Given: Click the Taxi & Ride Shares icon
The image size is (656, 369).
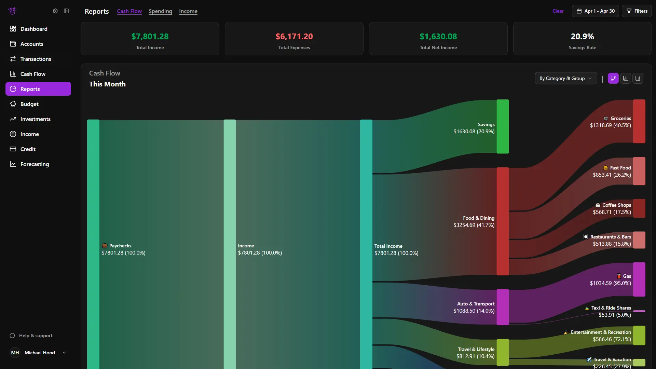Looking at the screenshot, I should (587, 308).
